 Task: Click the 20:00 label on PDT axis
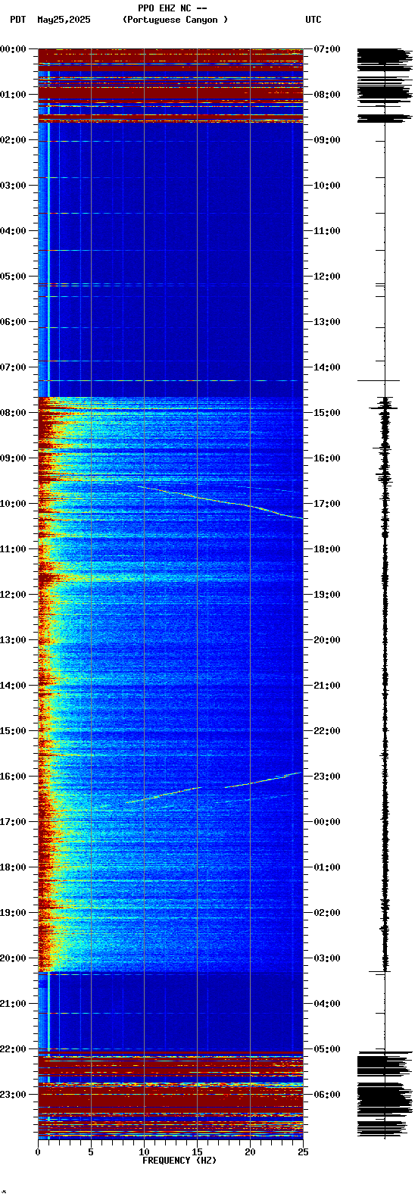click(13, 958)
